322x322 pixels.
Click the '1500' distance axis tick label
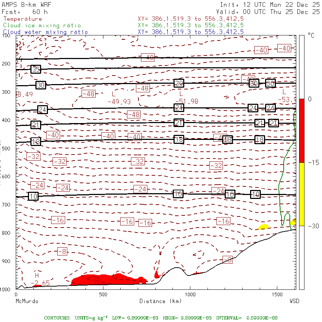click(277, 295)
